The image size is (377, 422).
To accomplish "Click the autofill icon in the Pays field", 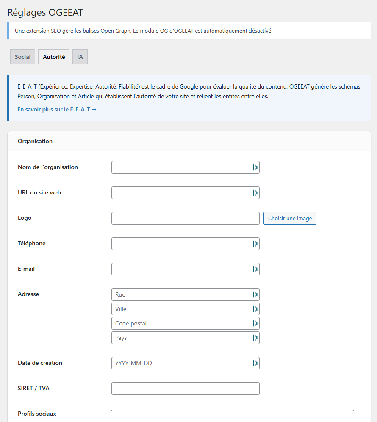I will coord(255,338).
